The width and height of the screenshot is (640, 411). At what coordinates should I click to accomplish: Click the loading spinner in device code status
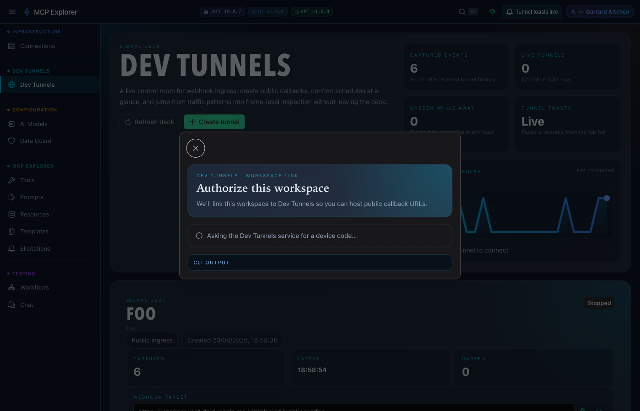pos(199,236)
